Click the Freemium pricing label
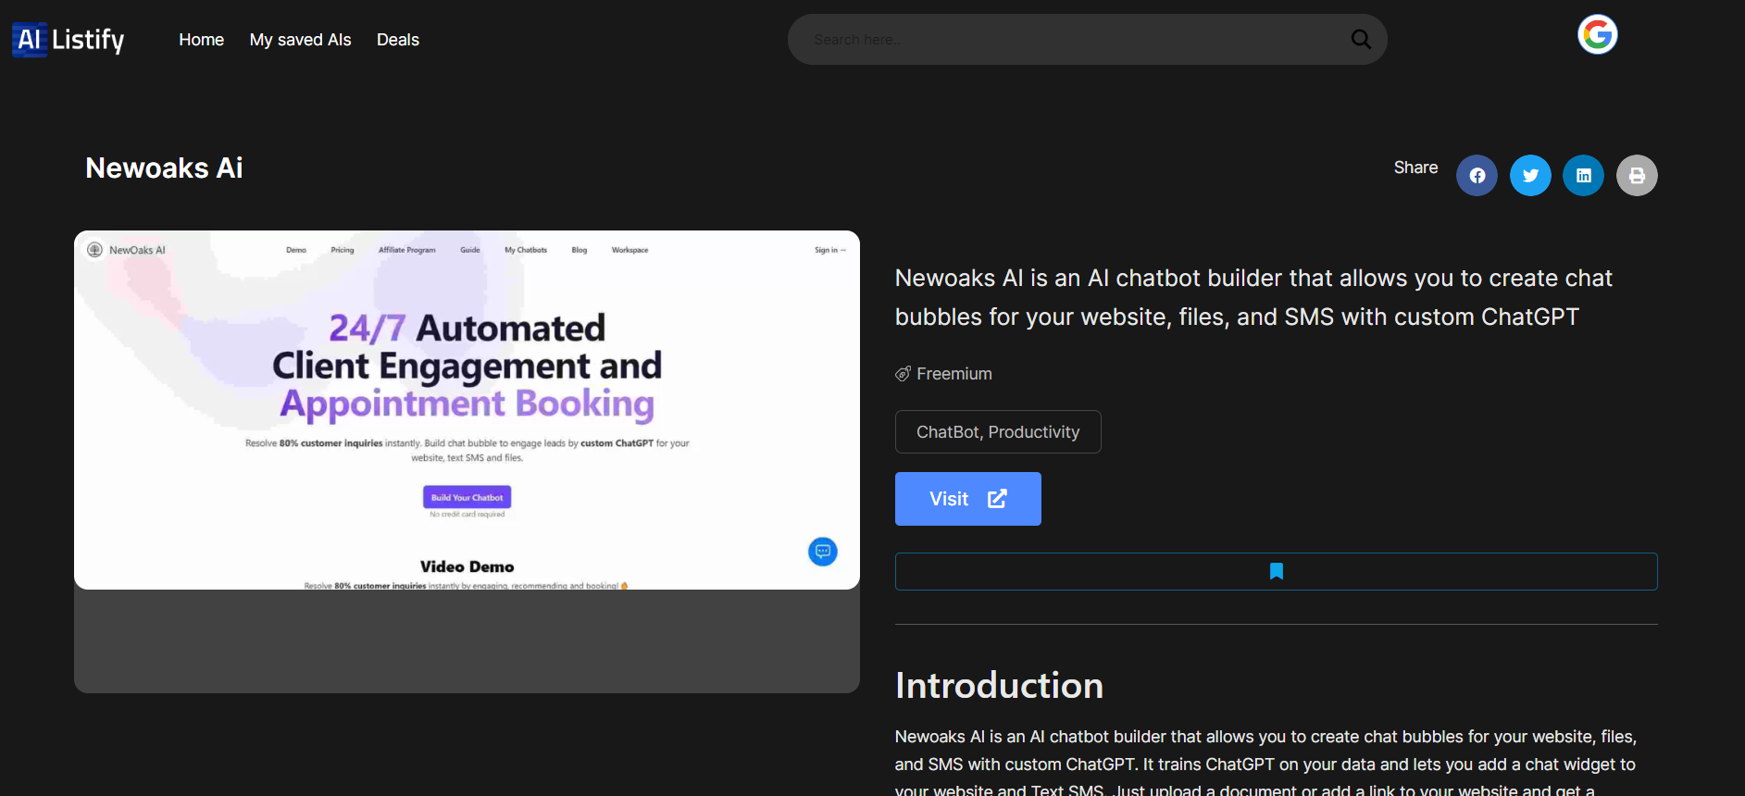 954,374
